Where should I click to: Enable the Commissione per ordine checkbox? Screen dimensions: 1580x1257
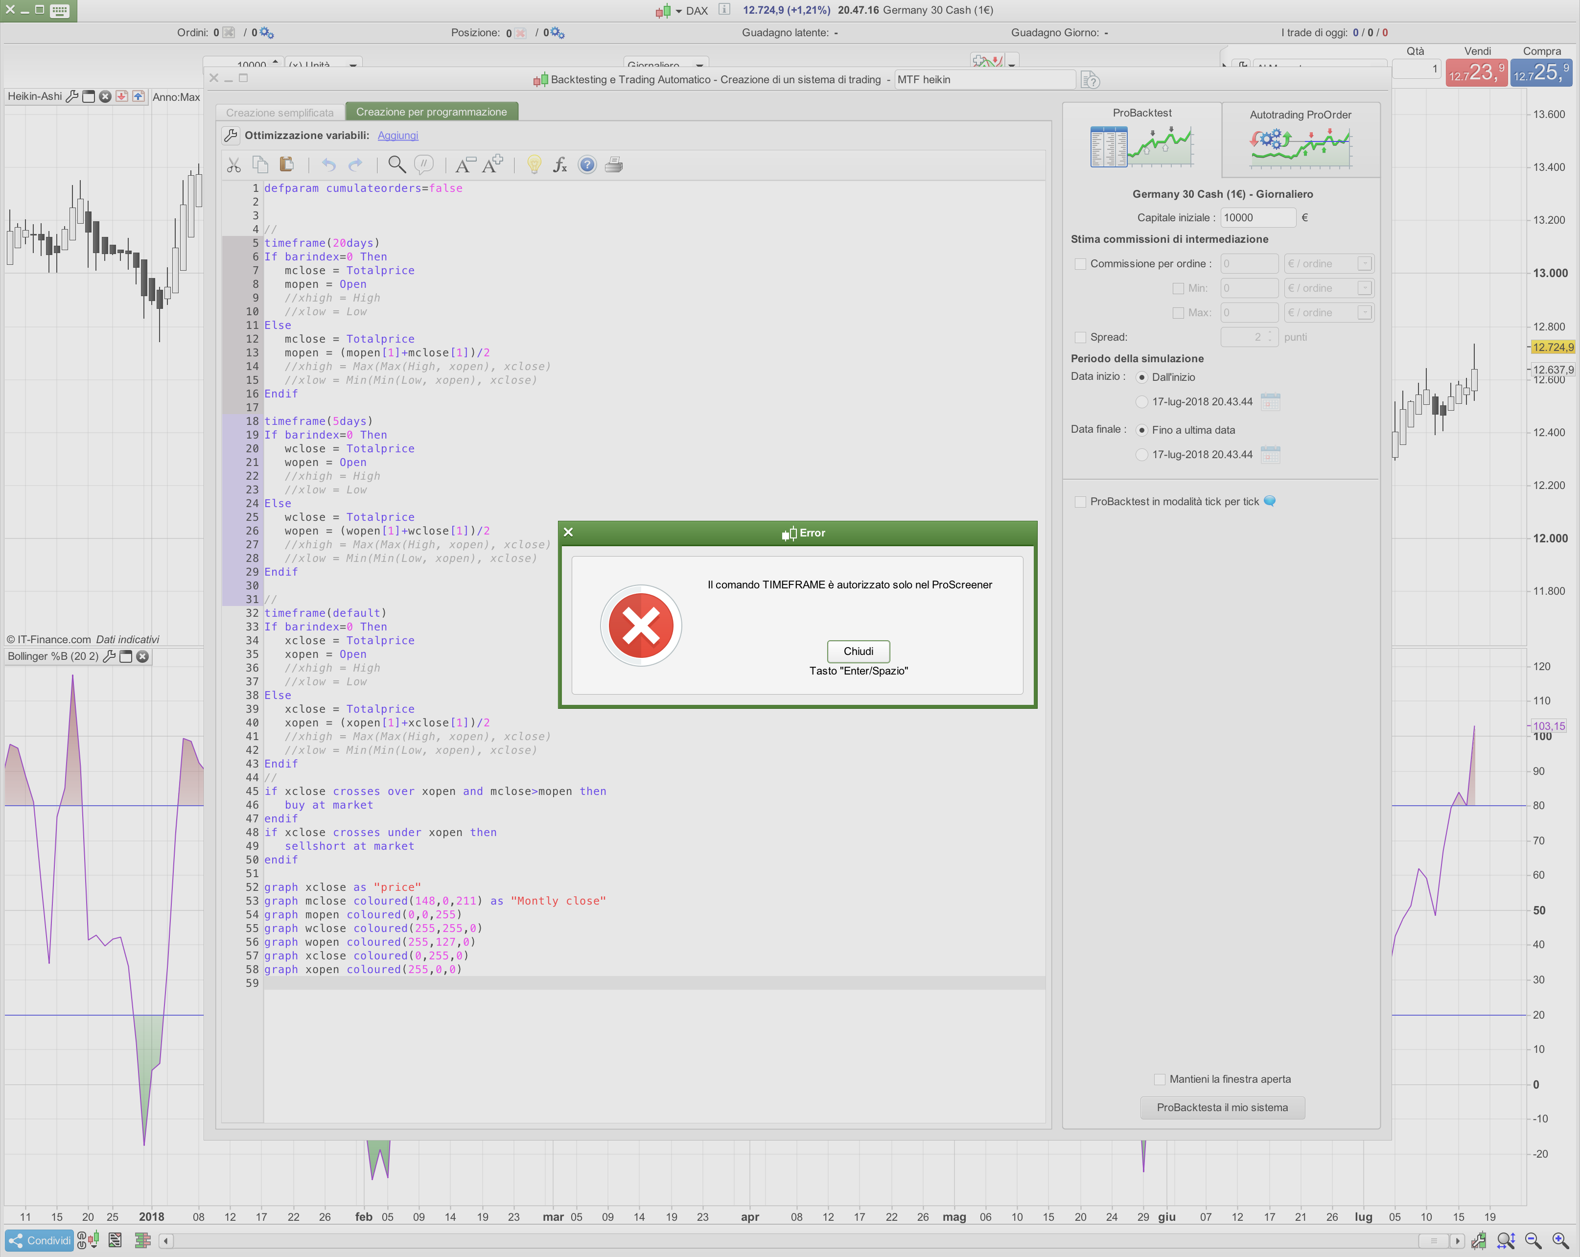pyautogui.click(x=1080, y=264)
